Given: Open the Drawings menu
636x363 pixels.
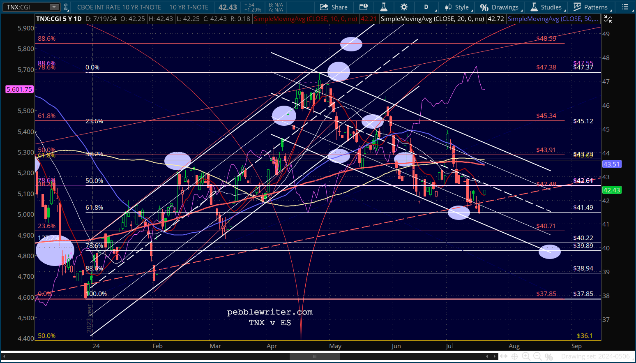Looking at the screenshot, I should (x=501, y=7).
